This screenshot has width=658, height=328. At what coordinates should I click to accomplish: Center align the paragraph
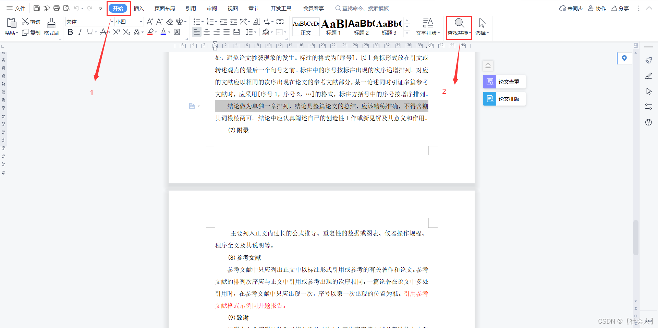point(207,32)
